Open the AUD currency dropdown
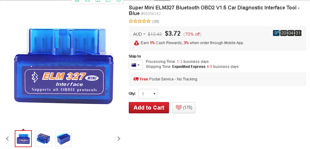Image resolution: width=310 pixels, height=149 pixels. (139, 34)
